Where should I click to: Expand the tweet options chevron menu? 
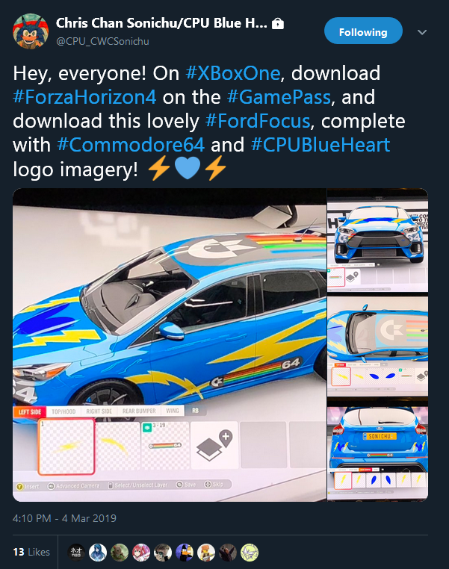(x=422, y=32)
